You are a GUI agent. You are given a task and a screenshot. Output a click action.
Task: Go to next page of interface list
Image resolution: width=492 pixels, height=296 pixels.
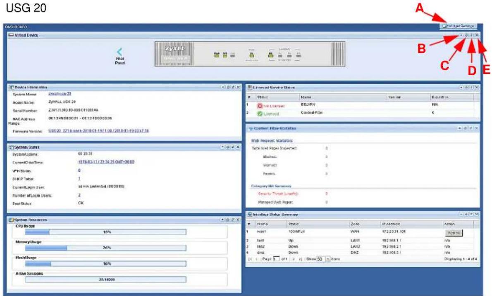[294, 259]
